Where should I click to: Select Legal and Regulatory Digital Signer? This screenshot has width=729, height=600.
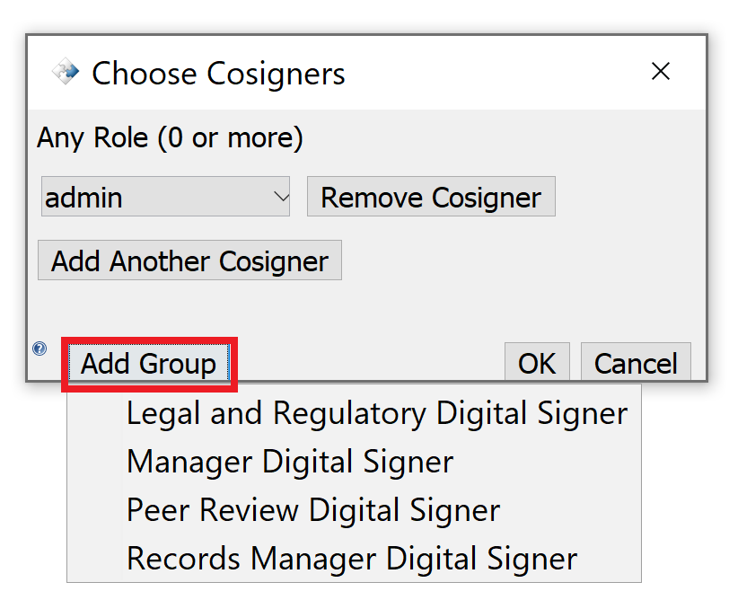pyautogui.click(x=377, y=413)
